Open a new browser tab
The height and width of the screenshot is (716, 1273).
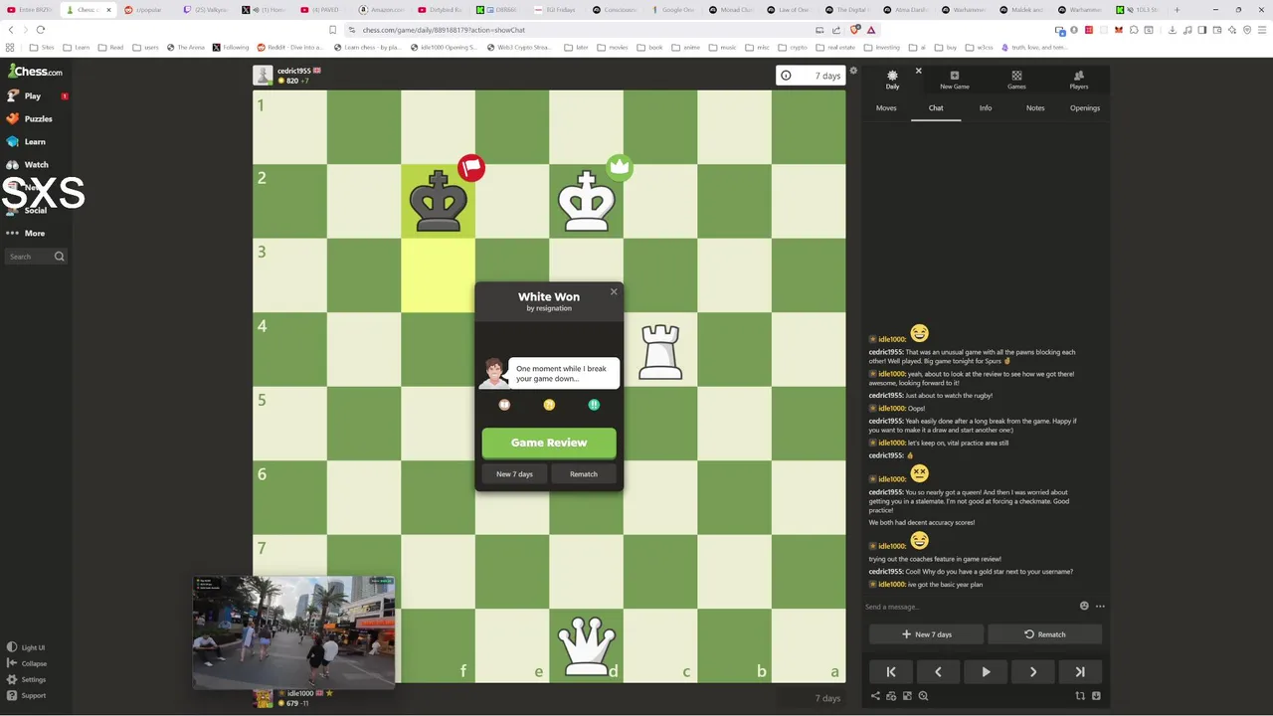pyautogui.click(x=1177, y=10)
